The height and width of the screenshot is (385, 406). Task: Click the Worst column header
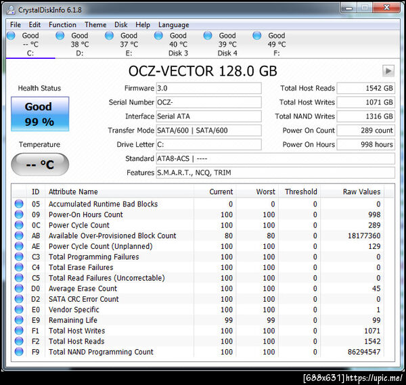tap(257, 191)
